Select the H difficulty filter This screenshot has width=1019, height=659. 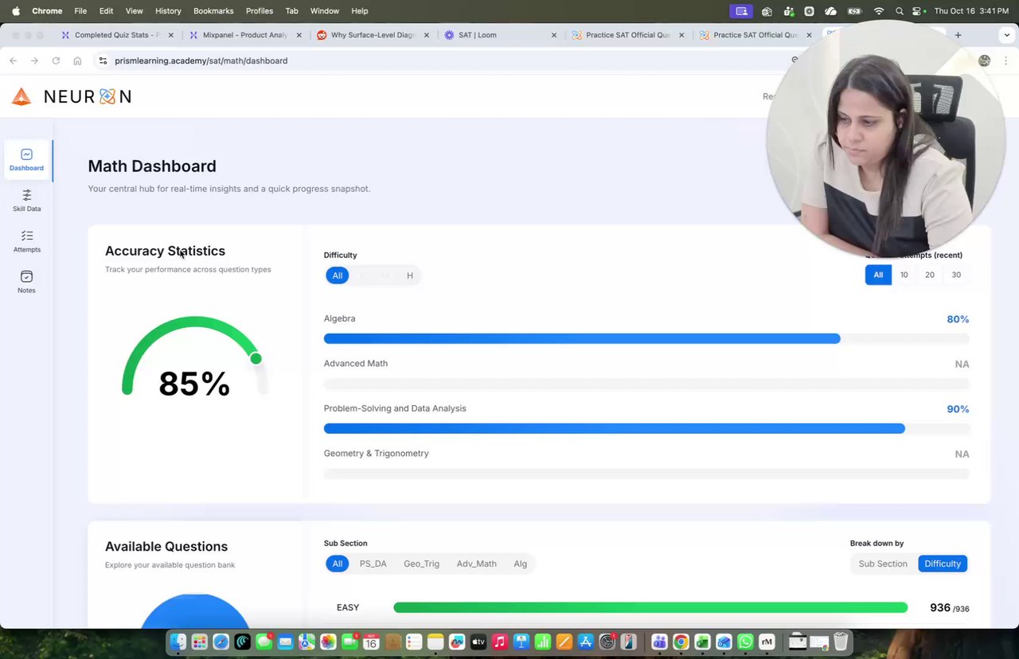[410, 275]
